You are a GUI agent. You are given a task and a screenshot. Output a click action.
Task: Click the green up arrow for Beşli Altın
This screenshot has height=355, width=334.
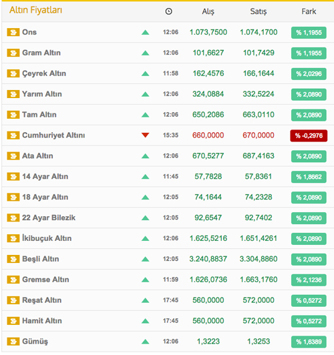coord(145,259)
